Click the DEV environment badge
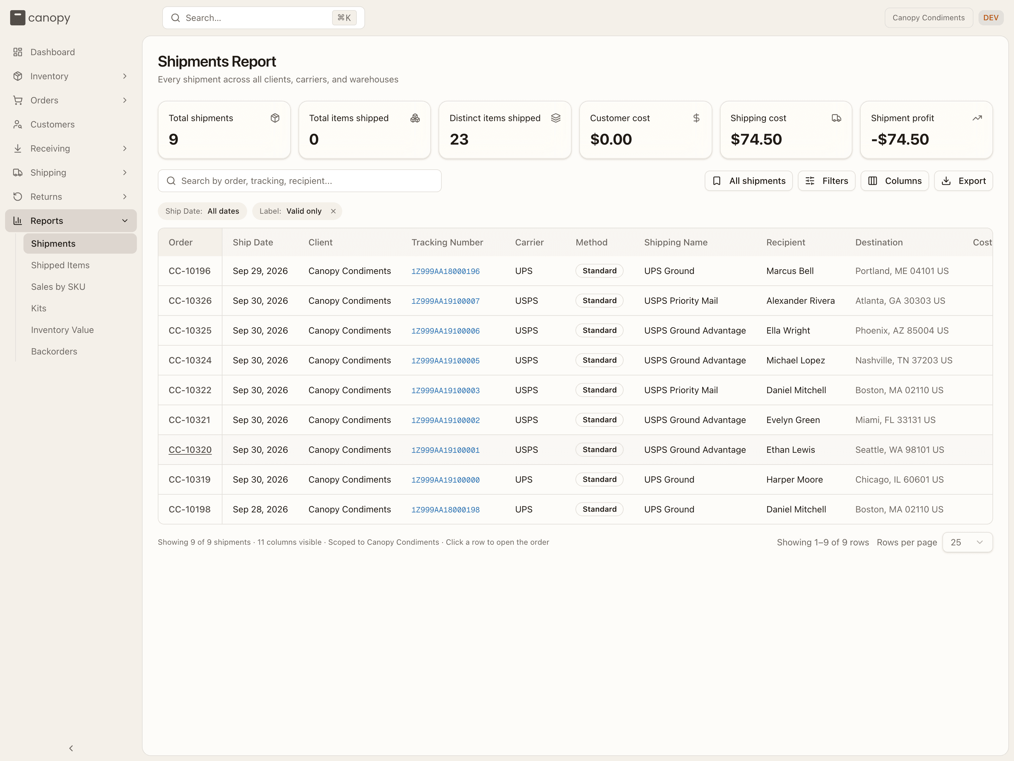 click(x=991, y=18)
